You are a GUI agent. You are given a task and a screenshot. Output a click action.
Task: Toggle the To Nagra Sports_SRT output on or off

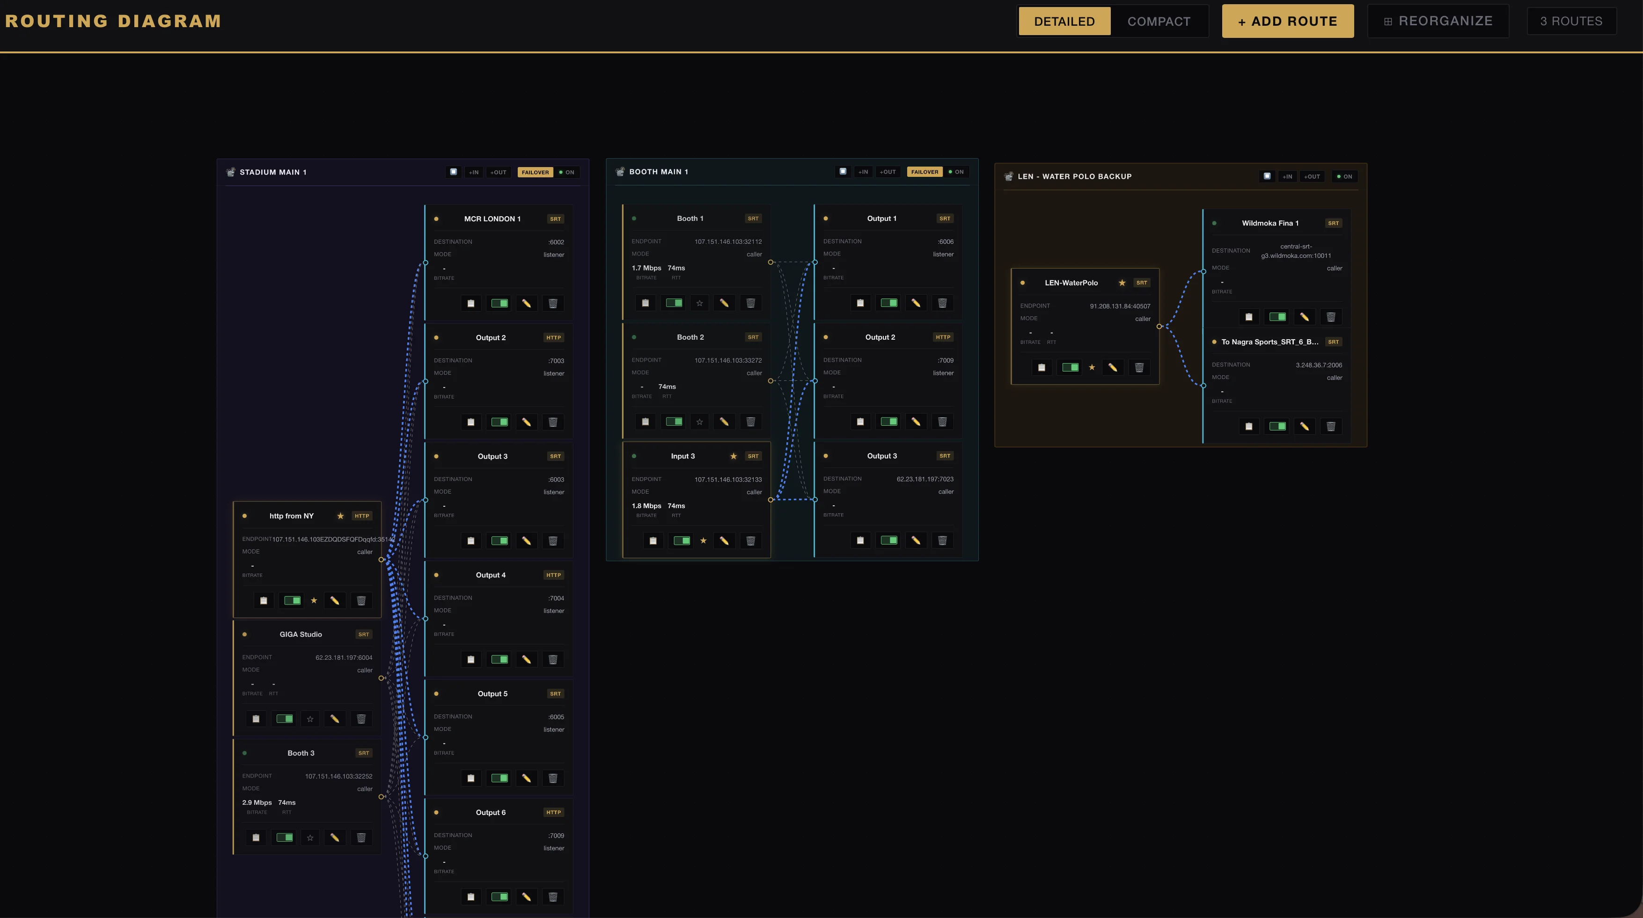point(1277,426)
